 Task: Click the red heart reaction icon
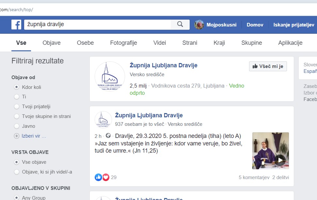coord(106,177)
